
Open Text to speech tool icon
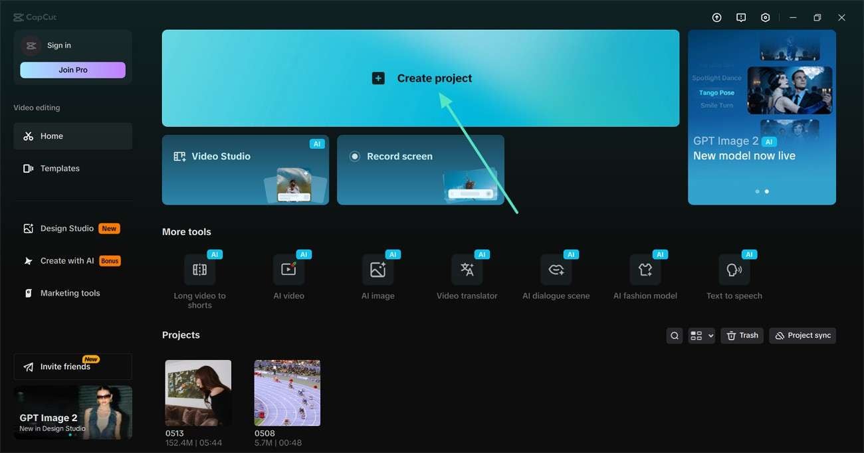coord(734,270)
